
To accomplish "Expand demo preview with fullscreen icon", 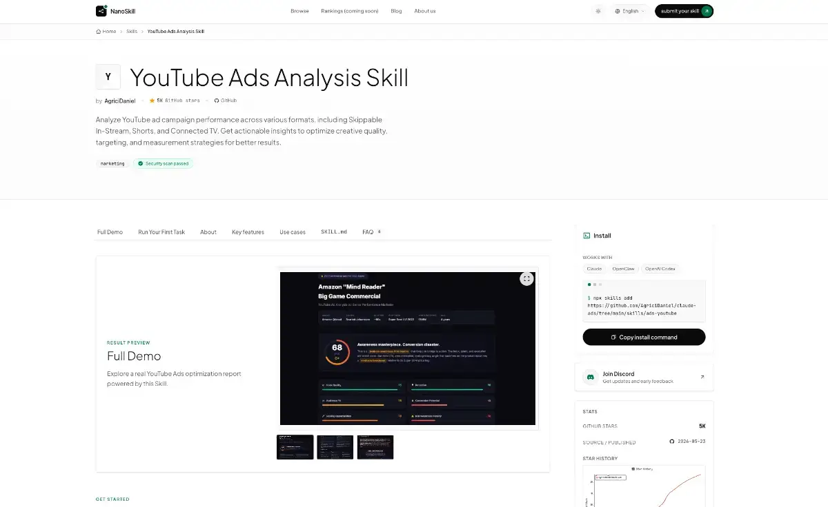I will 526,279.
